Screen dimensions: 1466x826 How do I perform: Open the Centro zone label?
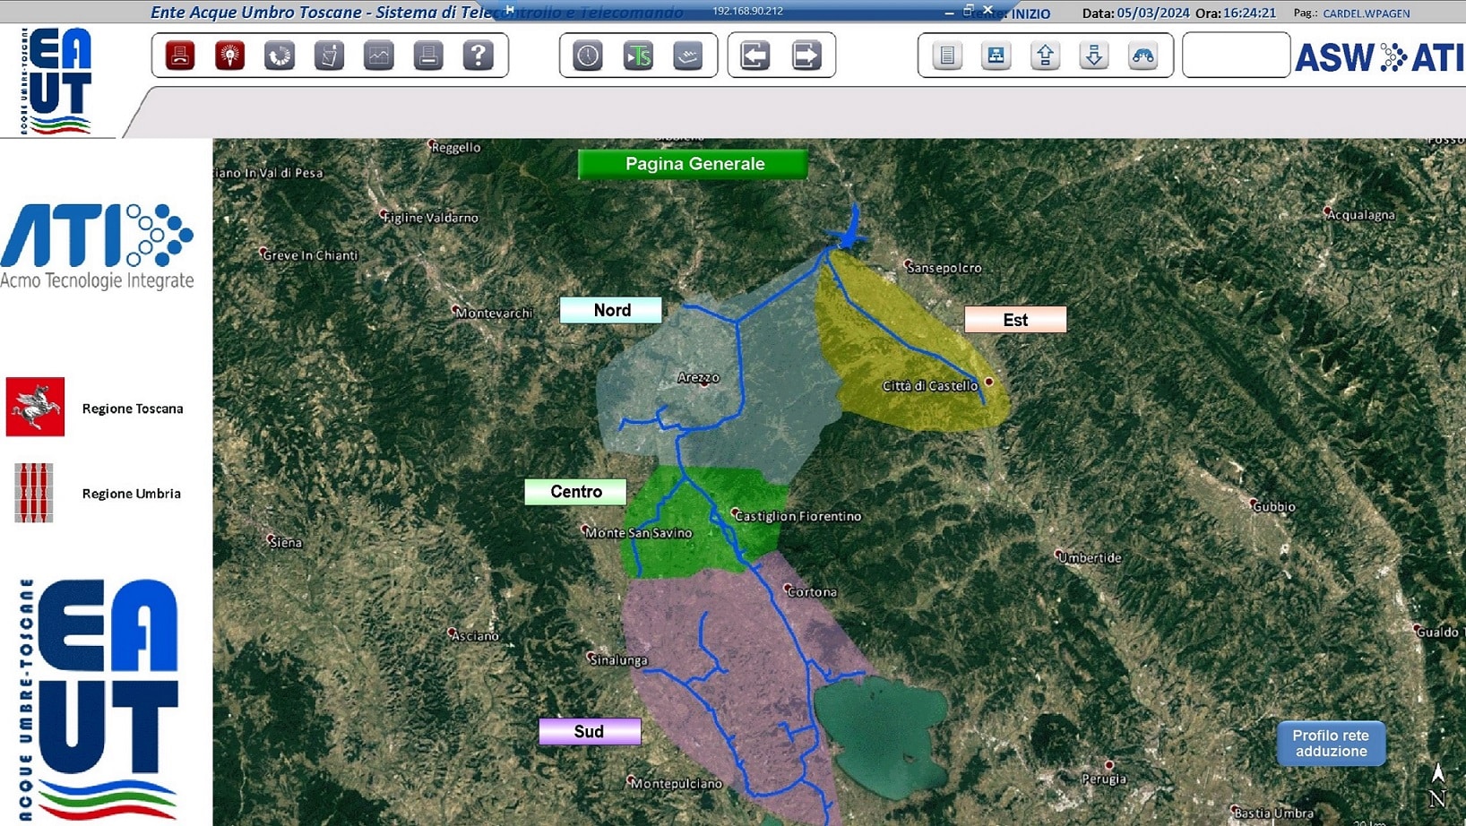click(x=575, y=492)
